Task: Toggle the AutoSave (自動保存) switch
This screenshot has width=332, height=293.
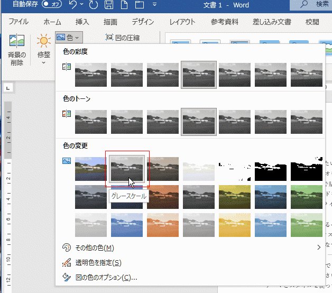Action: [x=51, y=5]
